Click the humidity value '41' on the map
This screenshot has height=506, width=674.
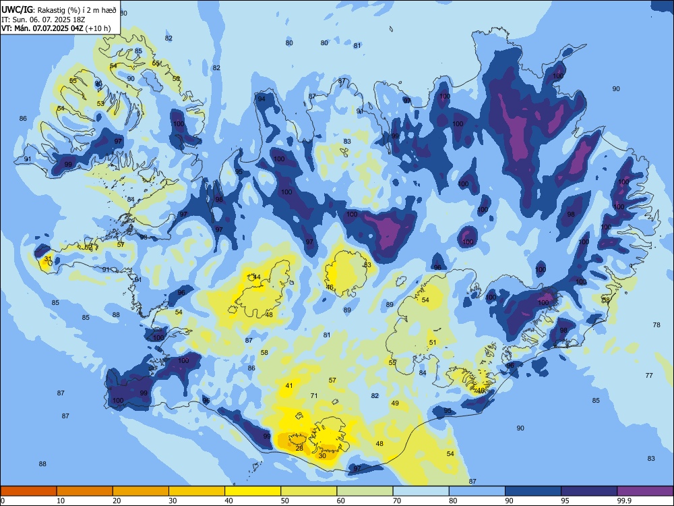[x=289, y=386]
